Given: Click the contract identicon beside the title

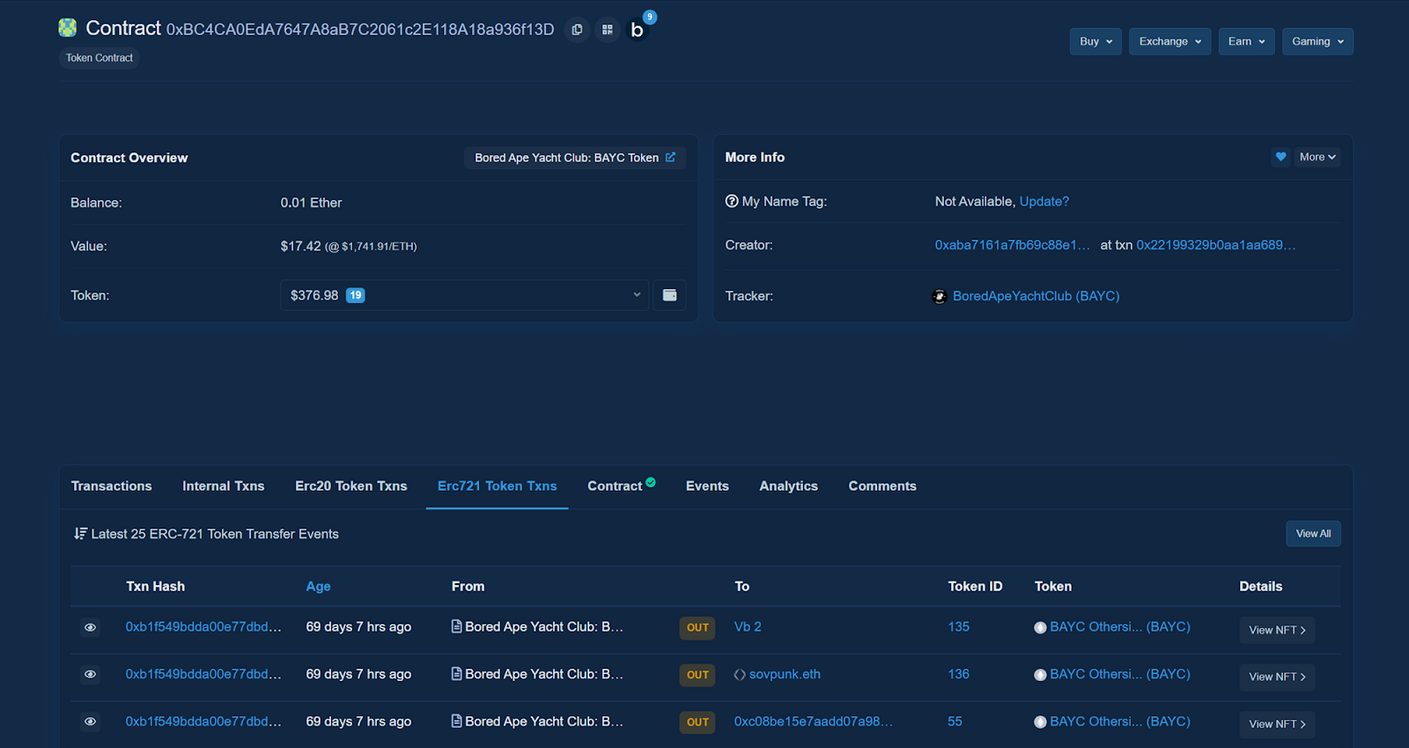Looking at the screenshot, I should [x=68, y=28].
